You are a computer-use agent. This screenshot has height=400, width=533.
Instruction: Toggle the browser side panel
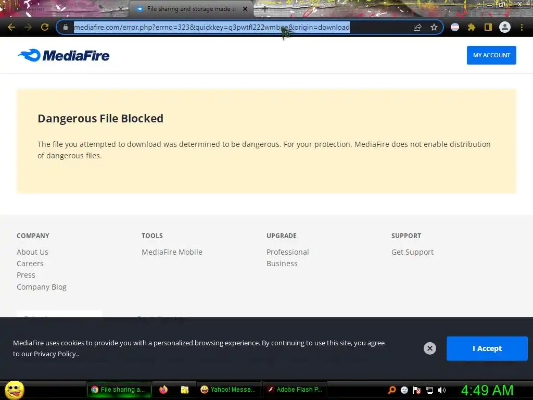pyautogui.click(x=488, y=27)
